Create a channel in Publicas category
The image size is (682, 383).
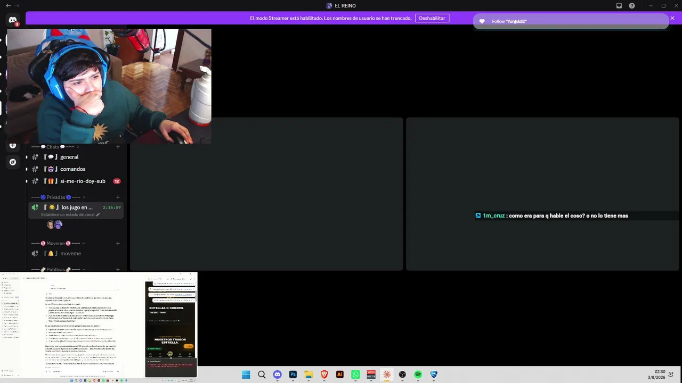118,270
